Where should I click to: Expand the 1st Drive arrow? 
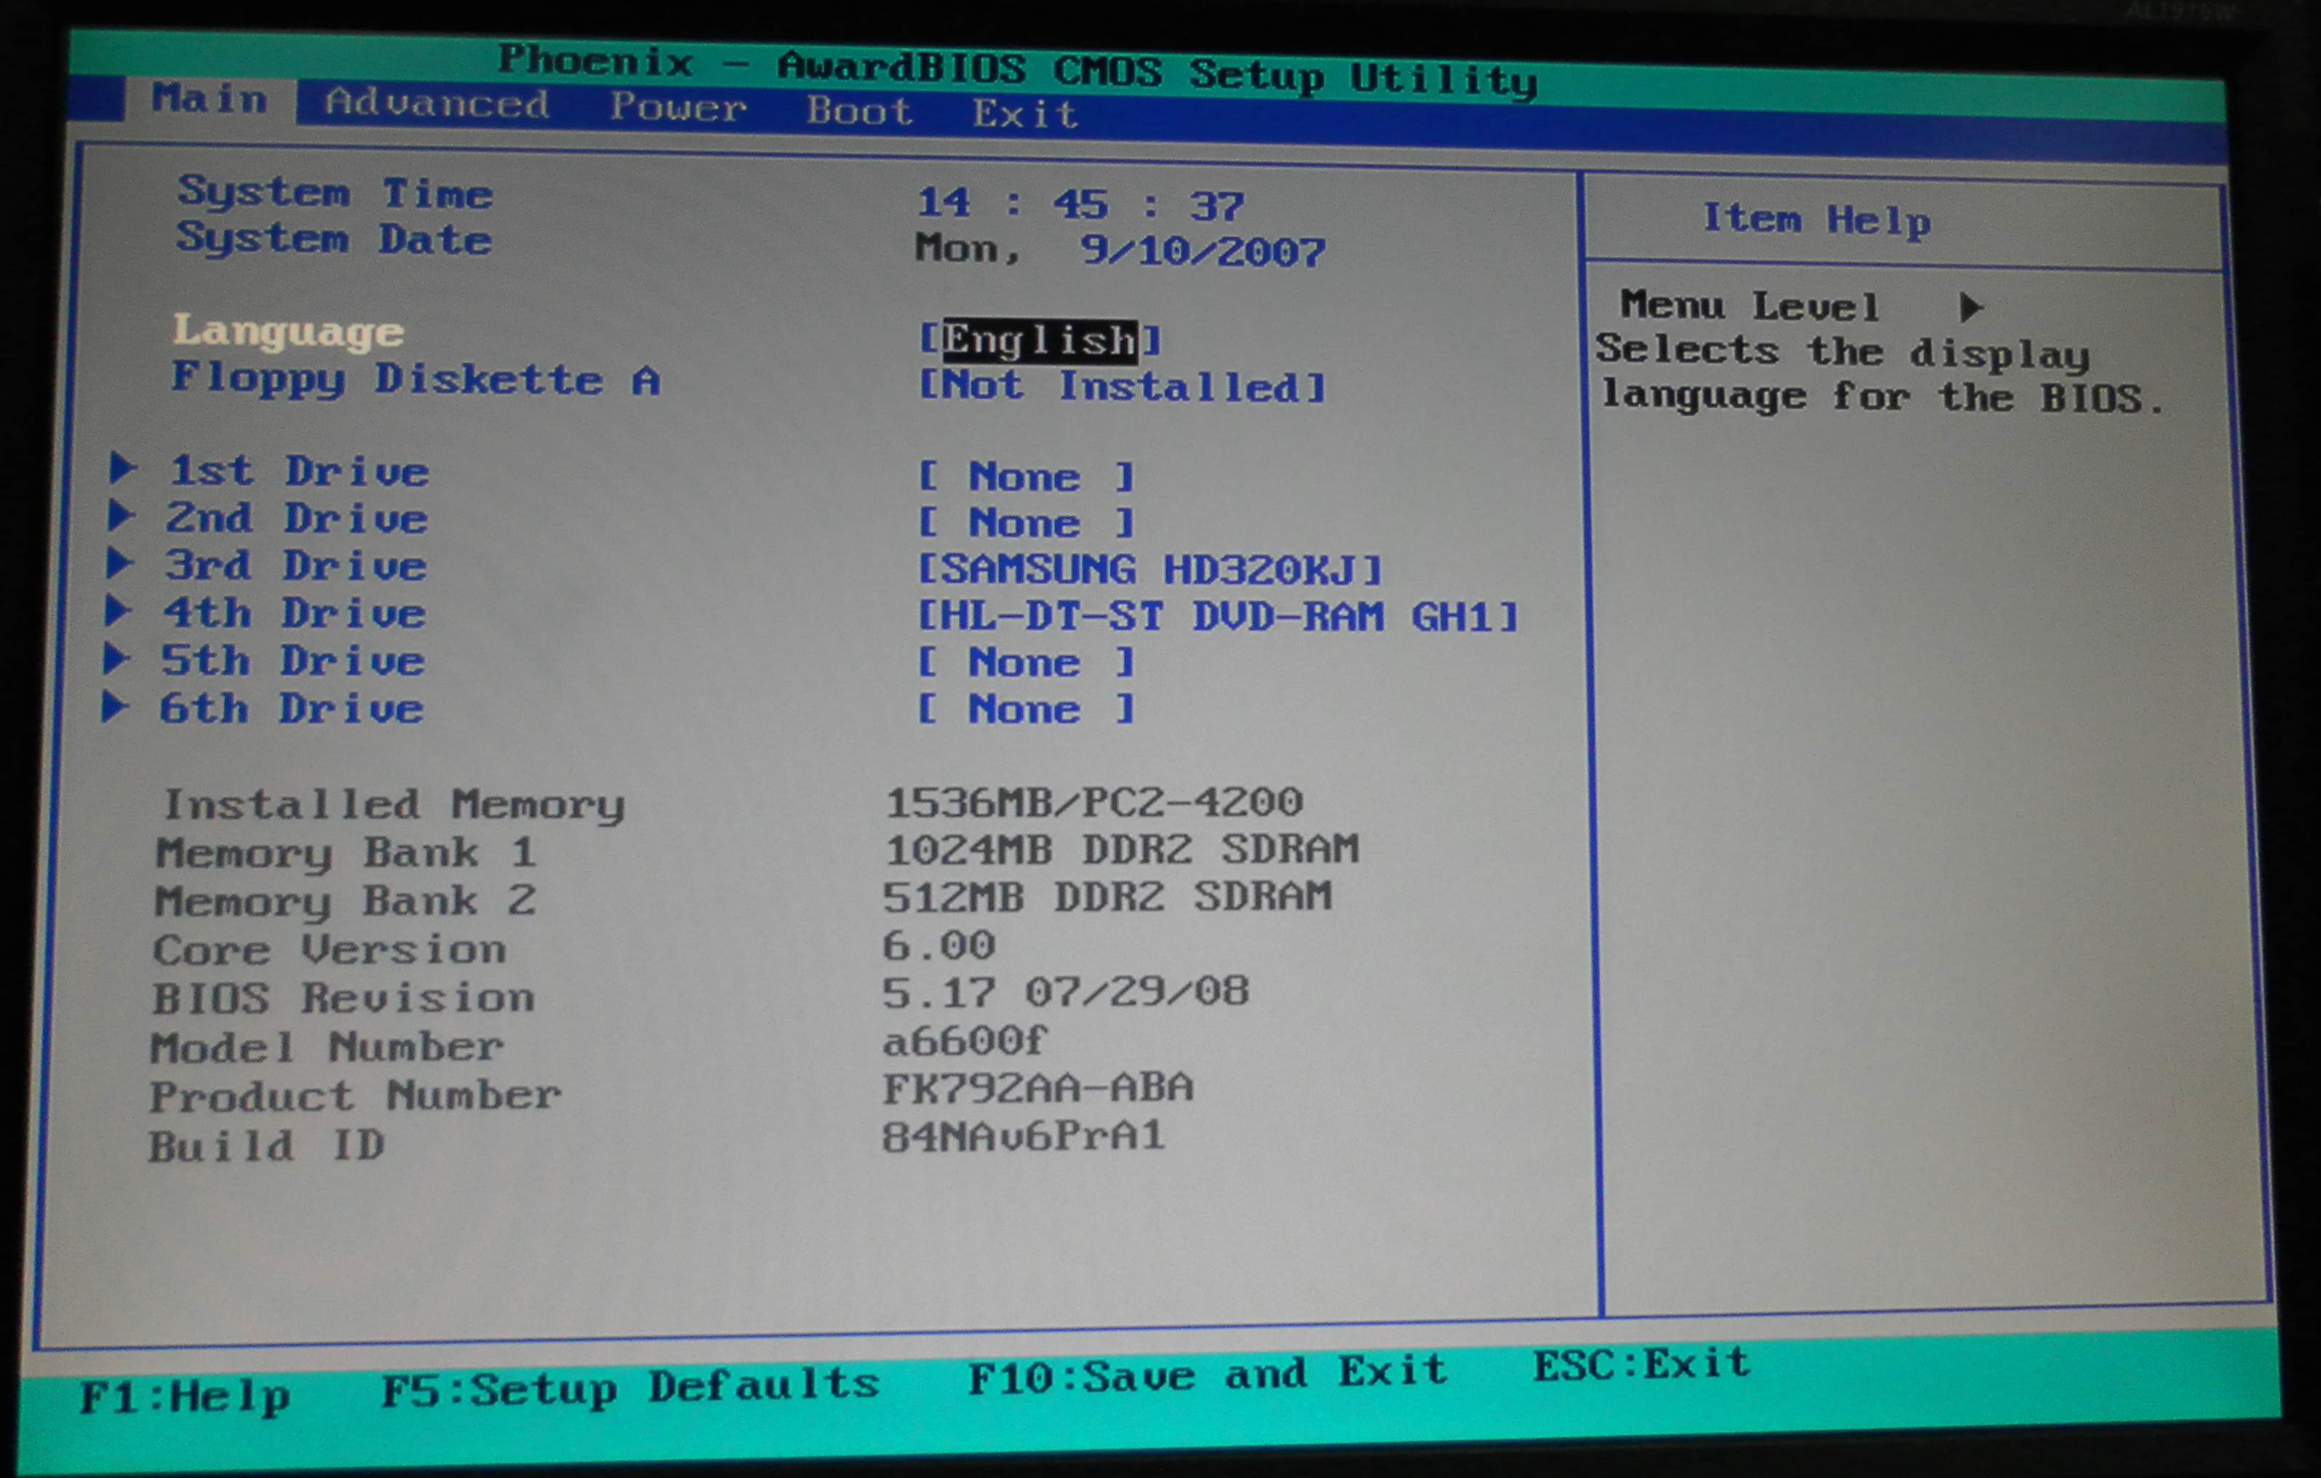click(x=124, y=469)
